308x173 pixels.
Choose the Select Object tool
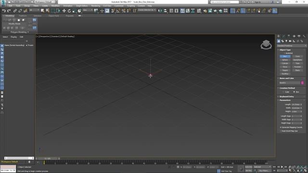[x=42, y=11]
